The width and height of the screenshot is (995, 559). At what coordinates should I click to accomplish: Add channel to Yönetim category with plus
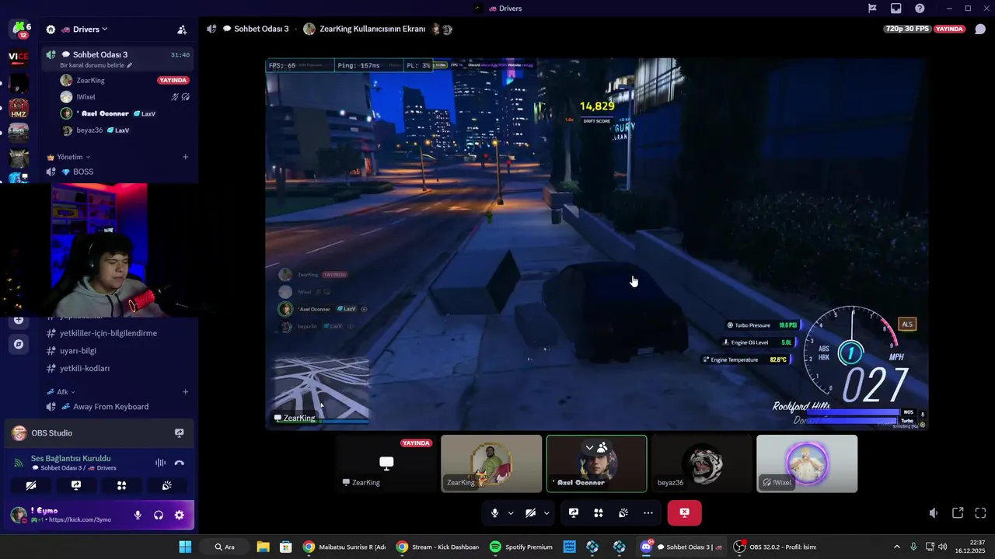[x=185, y=157]
